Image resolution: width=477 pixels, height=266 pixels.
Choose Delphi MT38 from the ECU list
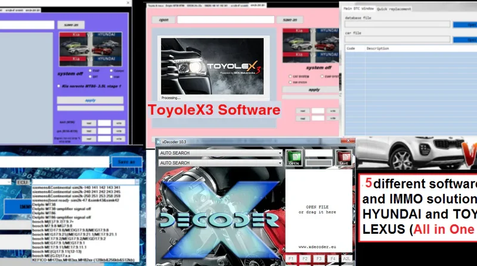coord(42,203)
